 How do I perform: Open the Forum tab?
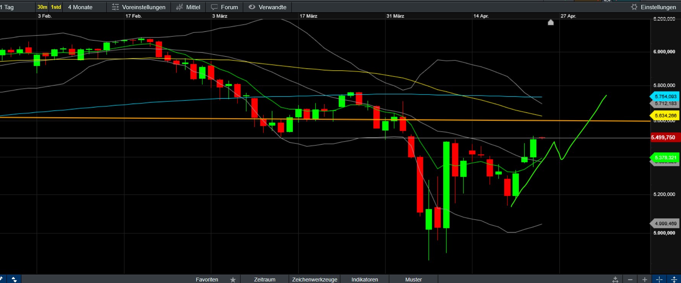click(x=224, y=7)
